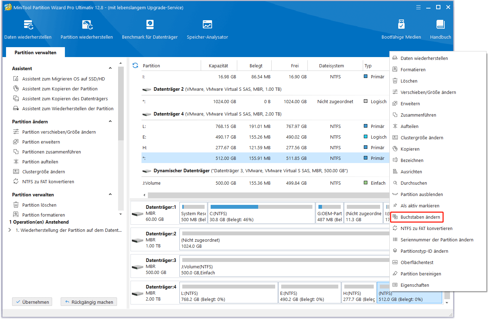Viewport: 489px width, 319px height.
Task: Sort list by Kapazität column header
Action: pos(219,66)
